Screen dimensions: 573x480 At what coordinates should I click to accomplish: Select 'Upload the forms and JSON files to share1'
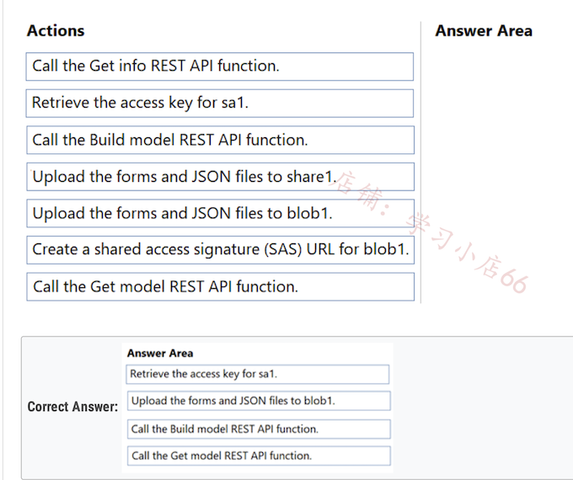[221, 177]
